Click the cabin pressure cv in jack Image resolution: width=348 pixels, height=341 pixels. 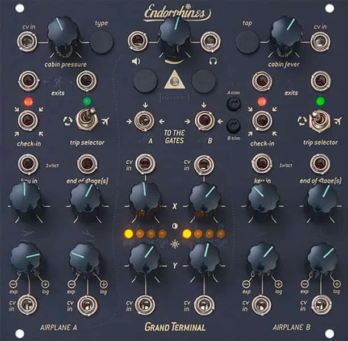click(x=27, y=41)
